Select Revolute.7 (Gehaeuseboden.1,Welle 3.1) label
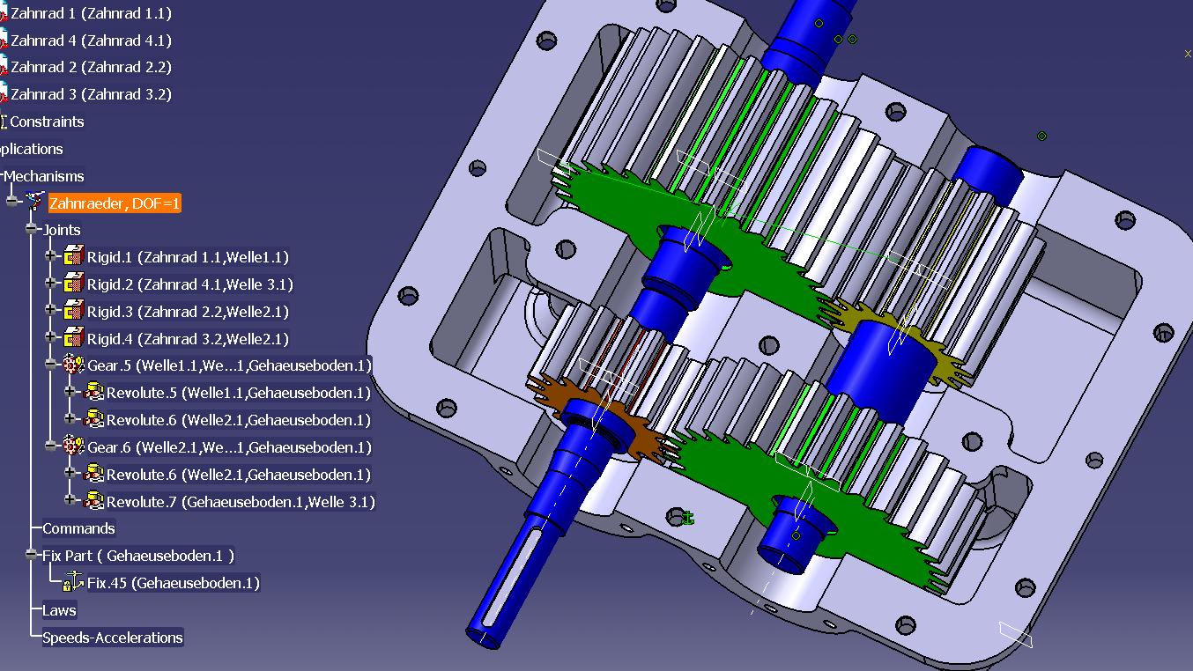Viewport: 1193px width, 671px height. [x=241, y=502]
